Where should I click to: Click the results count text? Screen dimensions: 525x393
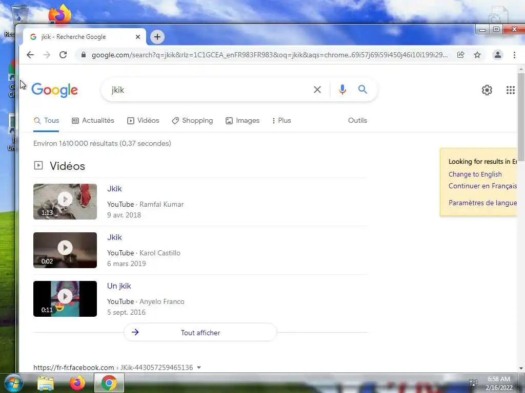pos(102,143)
